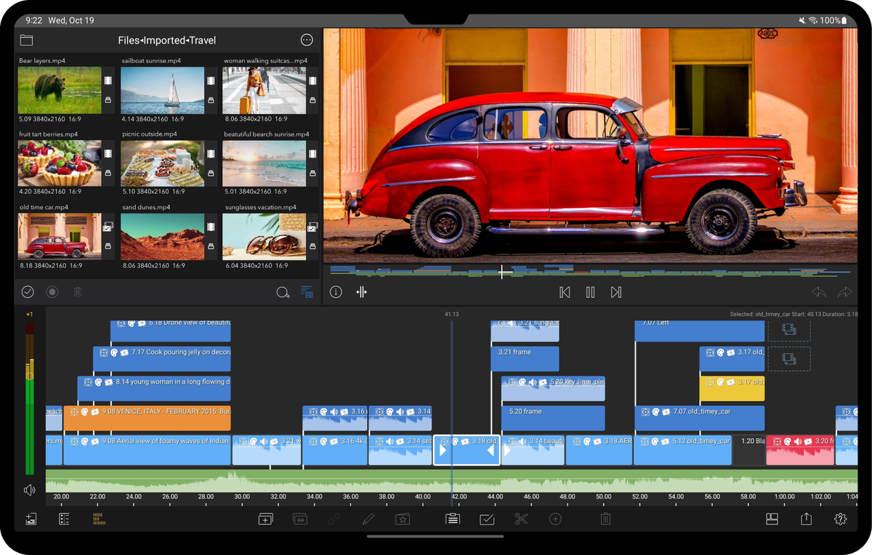
Task: Tap the Wi-Fi status icon
Action: tap(812, 20)
